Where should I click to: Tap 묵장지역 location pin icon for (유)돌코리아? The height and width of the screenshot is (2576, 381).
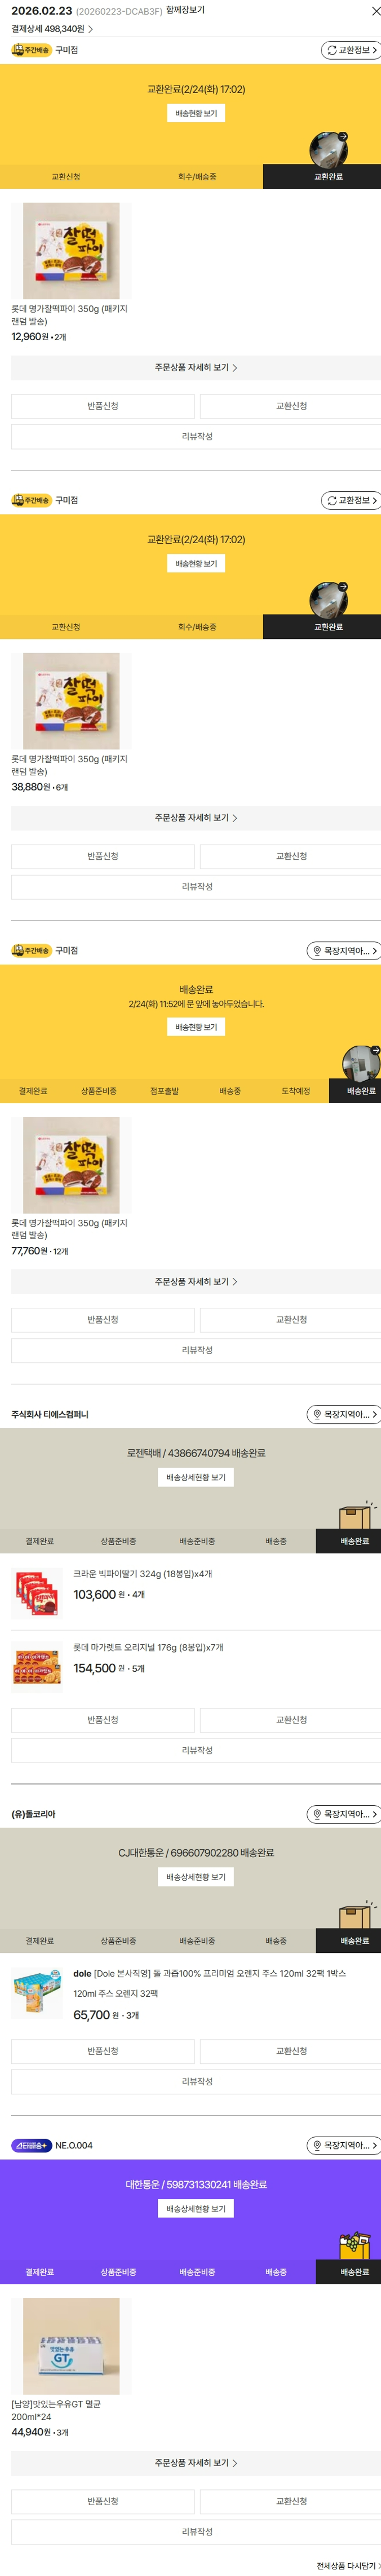click(x=317, y=1814)
